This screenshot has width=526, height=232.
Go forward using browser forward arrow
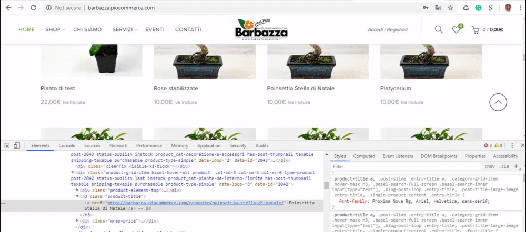point(21,8)
